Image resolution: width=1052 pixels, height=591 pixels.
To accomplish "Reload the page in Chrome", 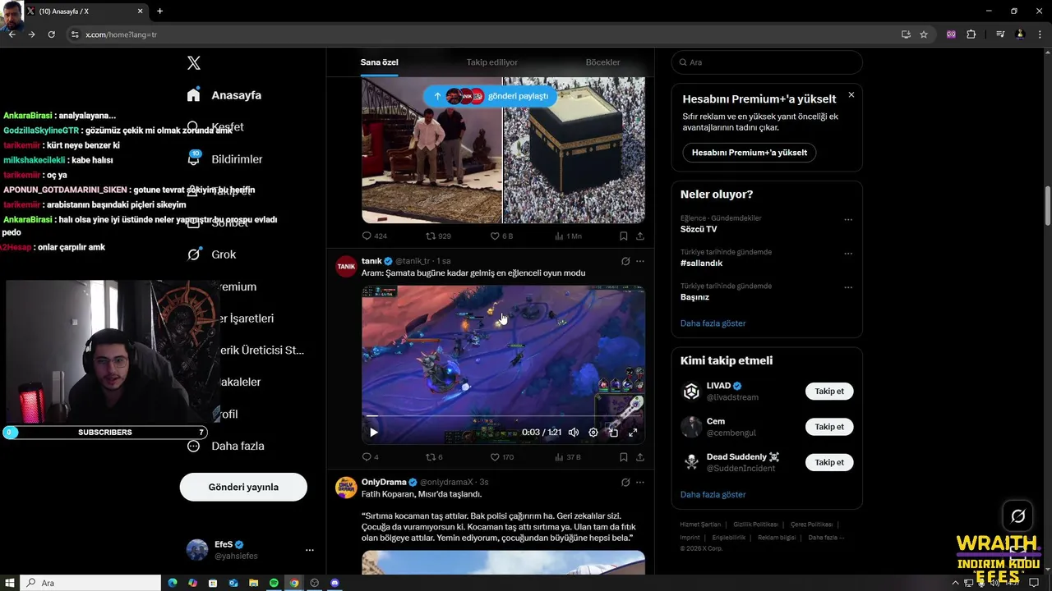I will 51,34.
